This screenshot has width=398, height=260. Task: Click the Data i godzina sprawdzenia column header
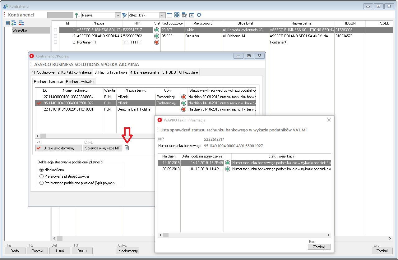coord(202,156)
